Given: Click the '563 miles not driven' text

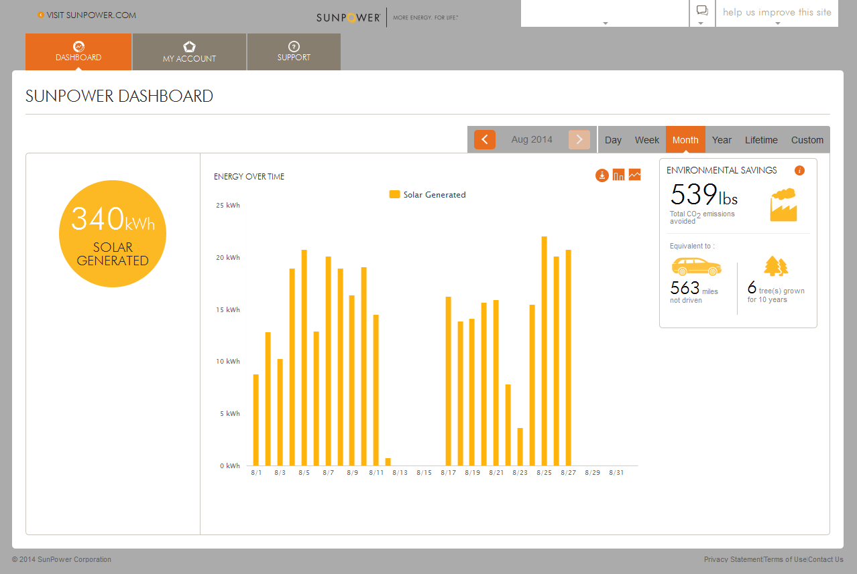Looking at the screenshot, I should 694,292.
